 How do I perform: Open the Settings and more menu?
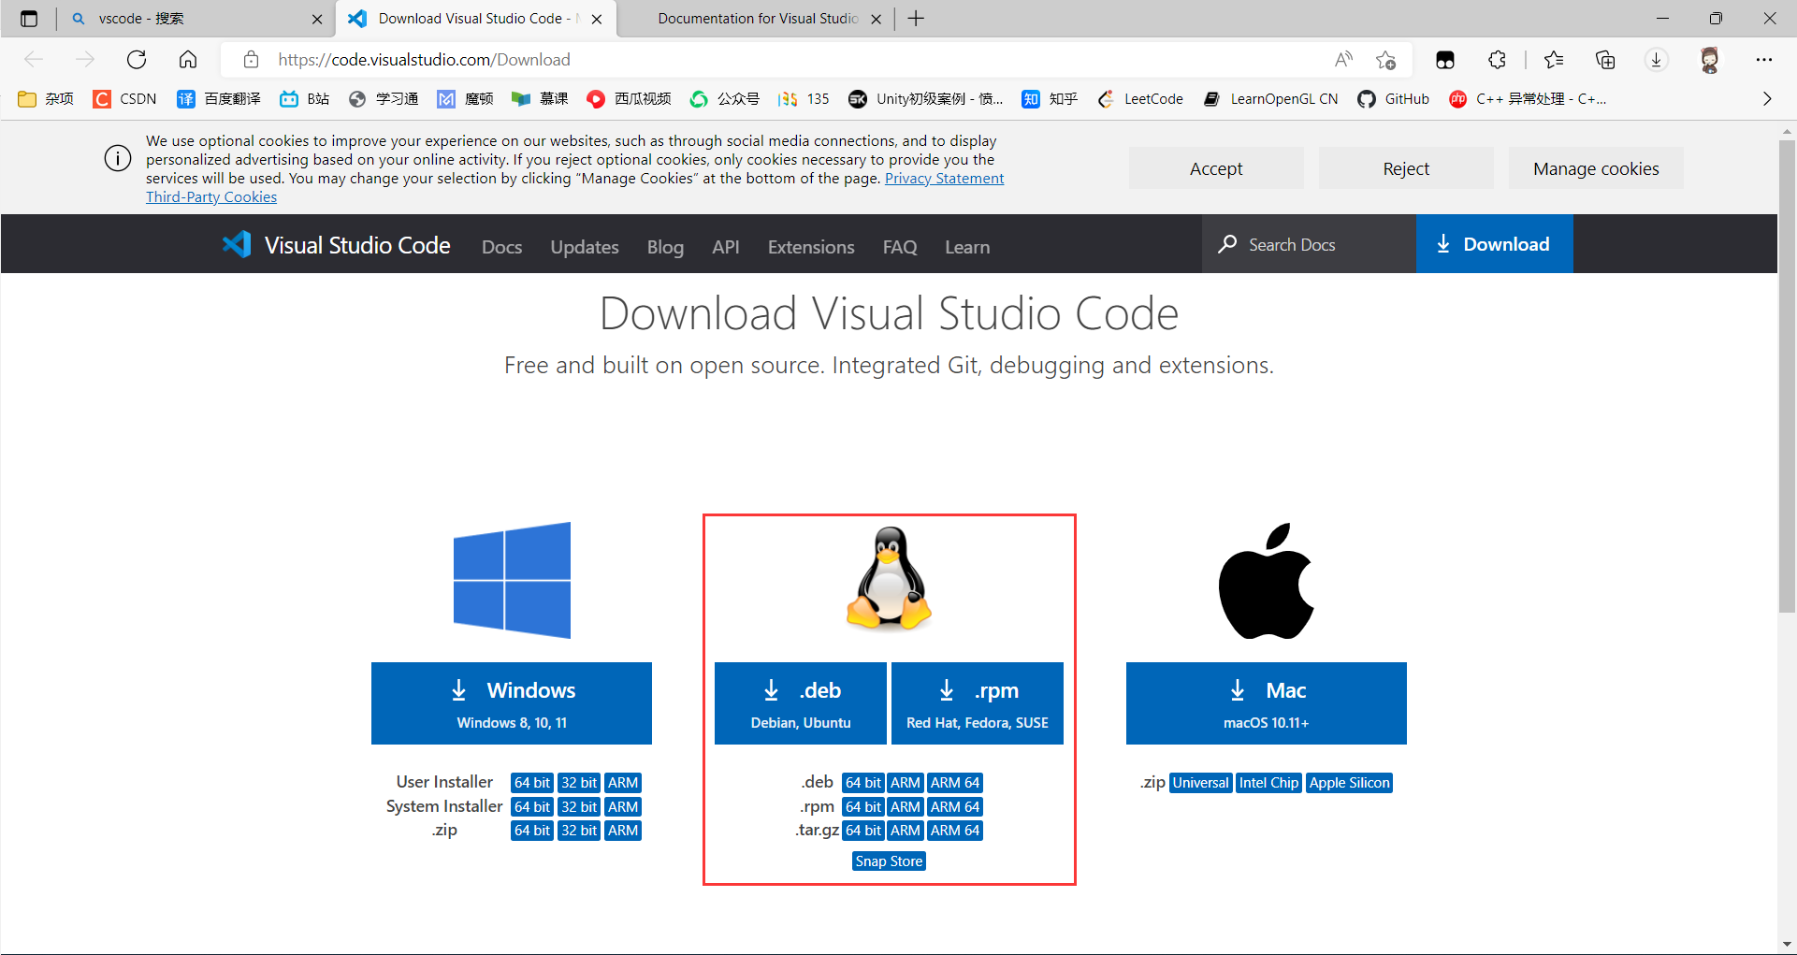click(1765, 59)
